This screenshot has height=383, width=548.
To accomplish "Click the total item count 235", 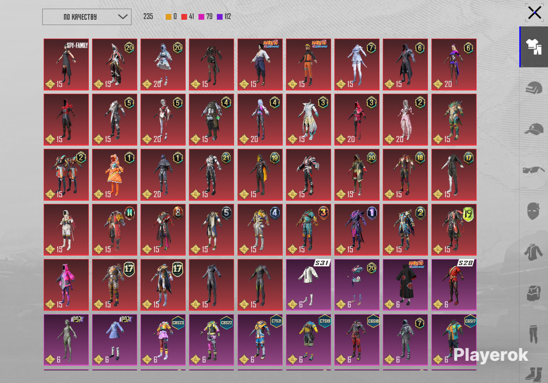I will (x=148, y=16).
